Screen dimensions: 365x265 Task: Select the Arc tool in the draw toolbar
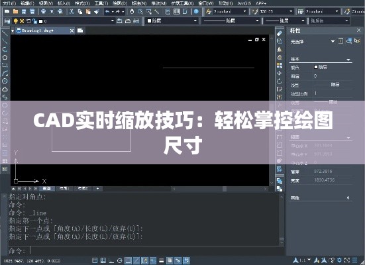point(5,73)
